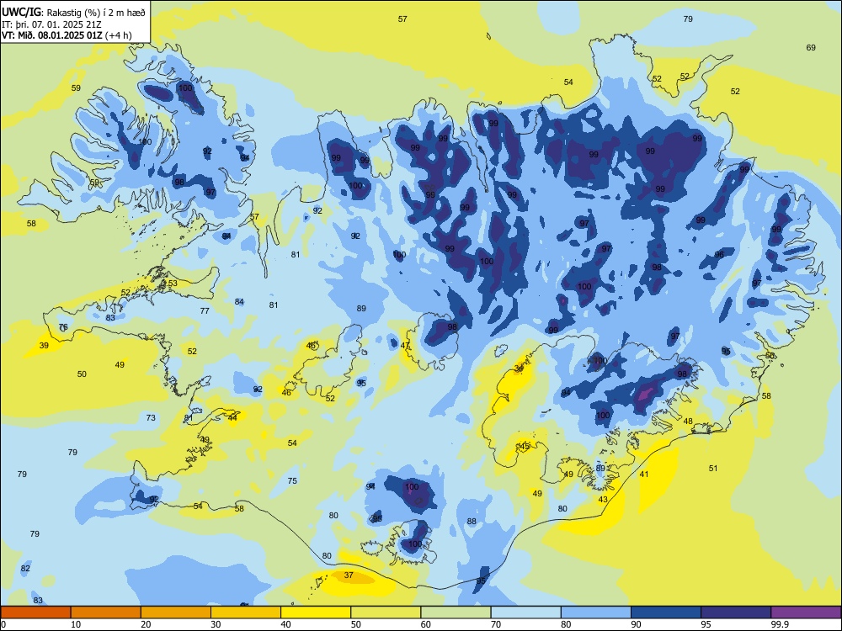Click the 20–30 legend color swatch

pos(176,612)
